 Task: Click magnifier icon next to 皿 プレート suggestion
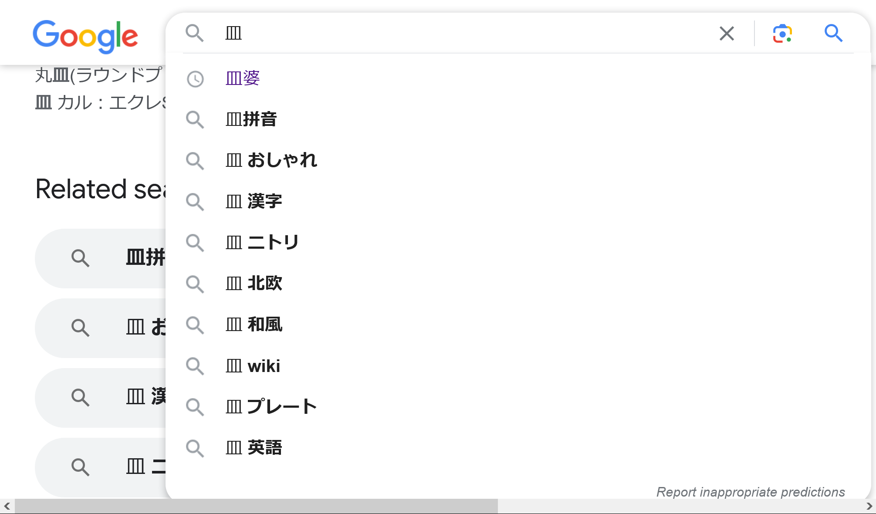click(195, 407)
